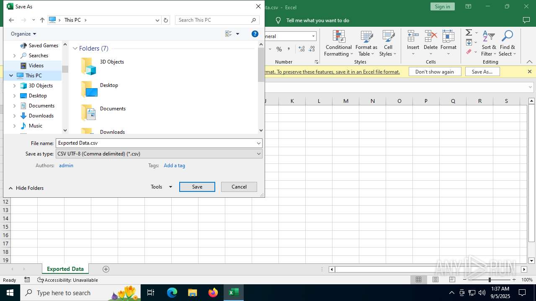Click Decrease Decimal icon

(312, 49)
